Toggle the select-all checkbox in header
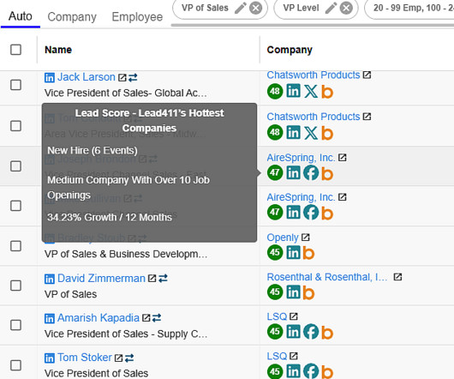The width and height of the screenshot is (454, 379). pyautogui.click(x=15, y=50)
